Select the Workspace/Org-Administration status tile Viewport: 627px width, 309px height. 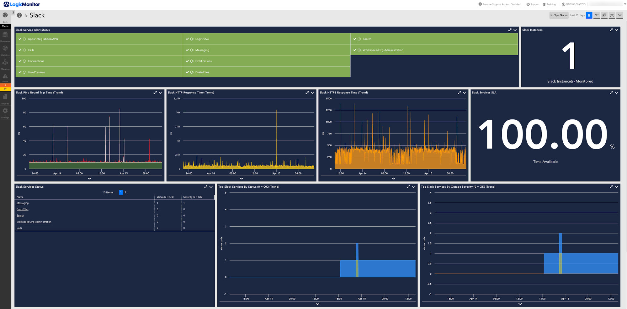point(434,50)
